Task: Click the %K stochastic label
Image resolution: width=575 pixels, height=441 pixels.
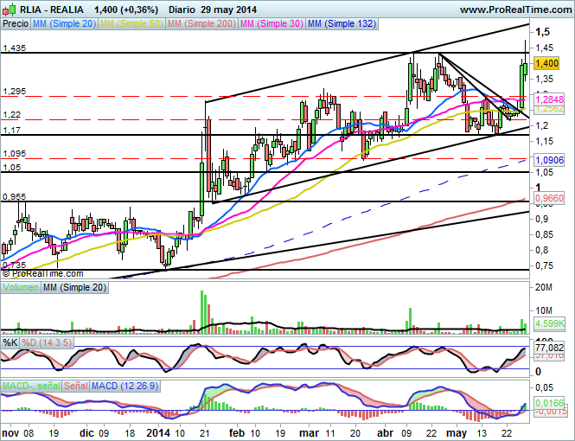Action: click(x=10, y=342)
